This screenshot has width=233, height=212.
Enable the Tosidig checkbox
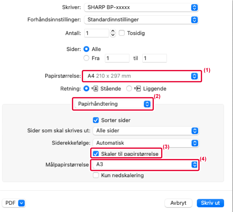[122, 33]
